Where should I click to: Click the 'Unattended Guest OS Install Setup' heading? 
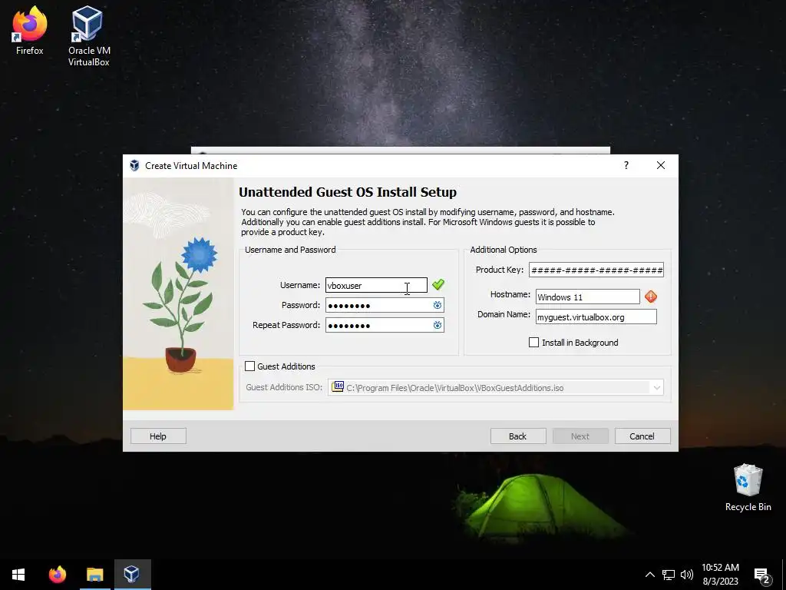tap(348, 192)
